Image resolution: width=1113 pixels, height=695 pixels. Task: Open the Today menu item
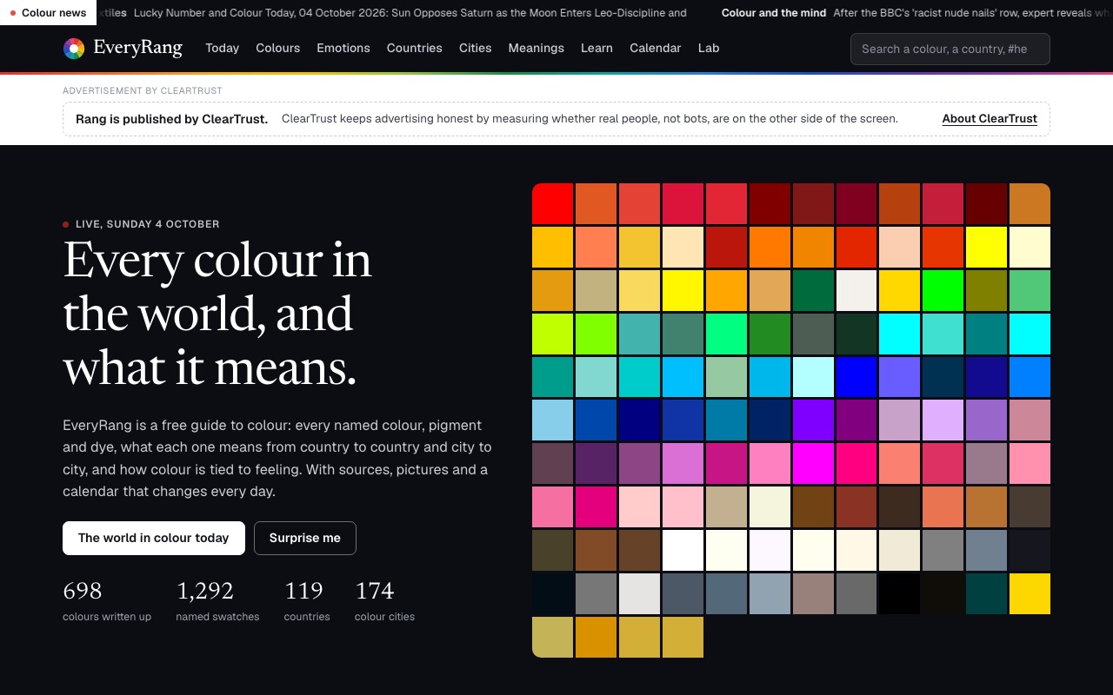pyautogui.click(x=222, y=48)
